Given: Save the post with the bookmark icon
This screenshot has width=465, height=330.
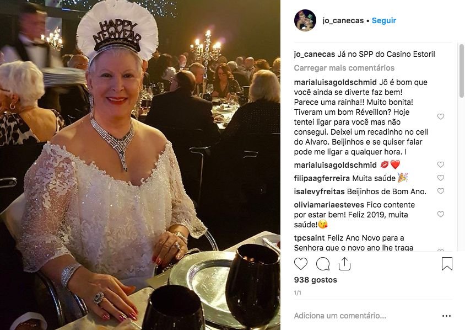Looking at the screenshot, I should (447, 264).
